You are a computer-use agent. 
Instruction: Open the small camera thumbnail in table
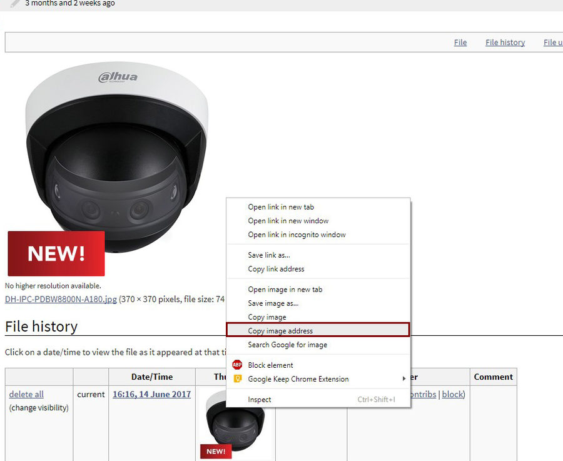click(x=235, y=423)
